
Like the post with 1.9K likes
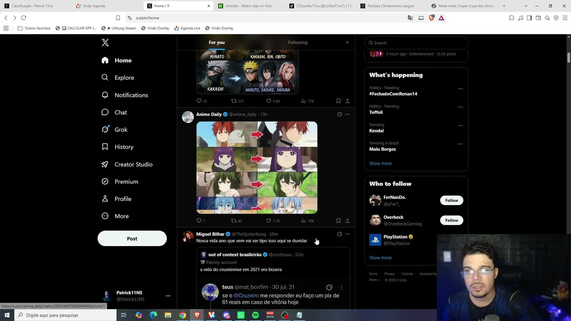tap(273, 101)
